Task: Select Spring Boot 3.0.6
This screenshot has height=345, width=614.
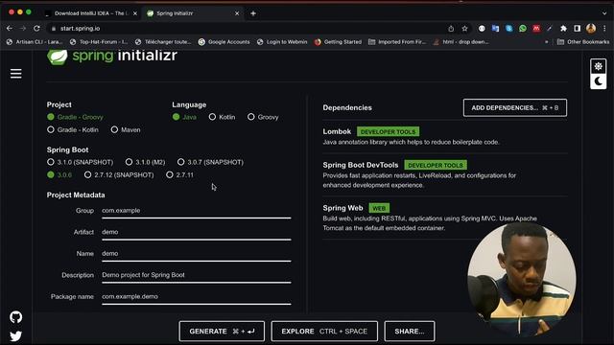Action: pos(59,174)
